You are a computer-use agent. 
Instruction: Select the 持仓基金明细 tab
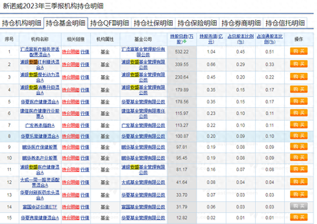coord(66,23)
